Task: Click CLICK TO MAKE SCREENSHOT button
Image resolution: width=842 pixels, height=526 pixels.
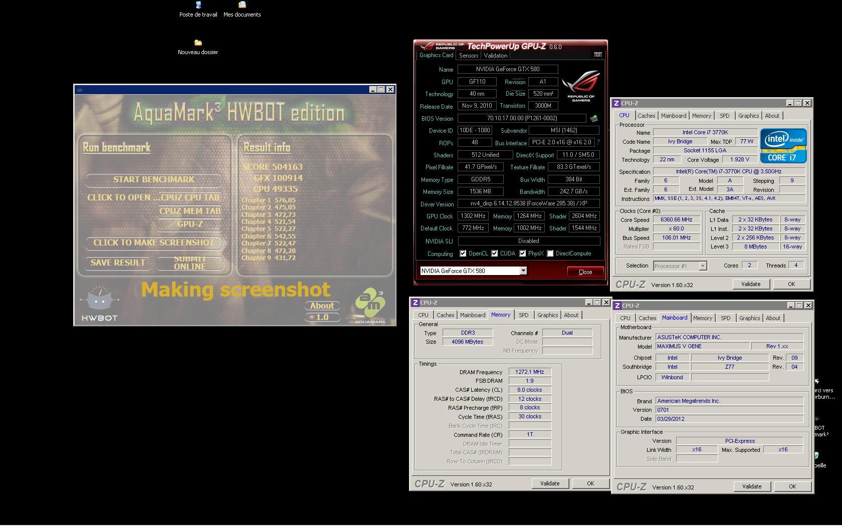Action: coord(153,242)
